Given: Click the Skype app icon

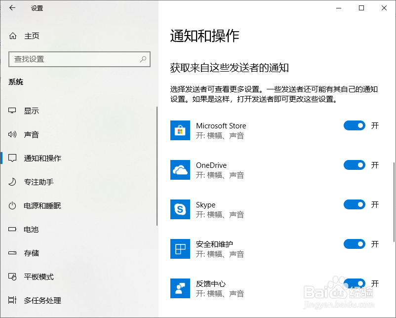Looking at the screenshot, I should pos(180,209).
